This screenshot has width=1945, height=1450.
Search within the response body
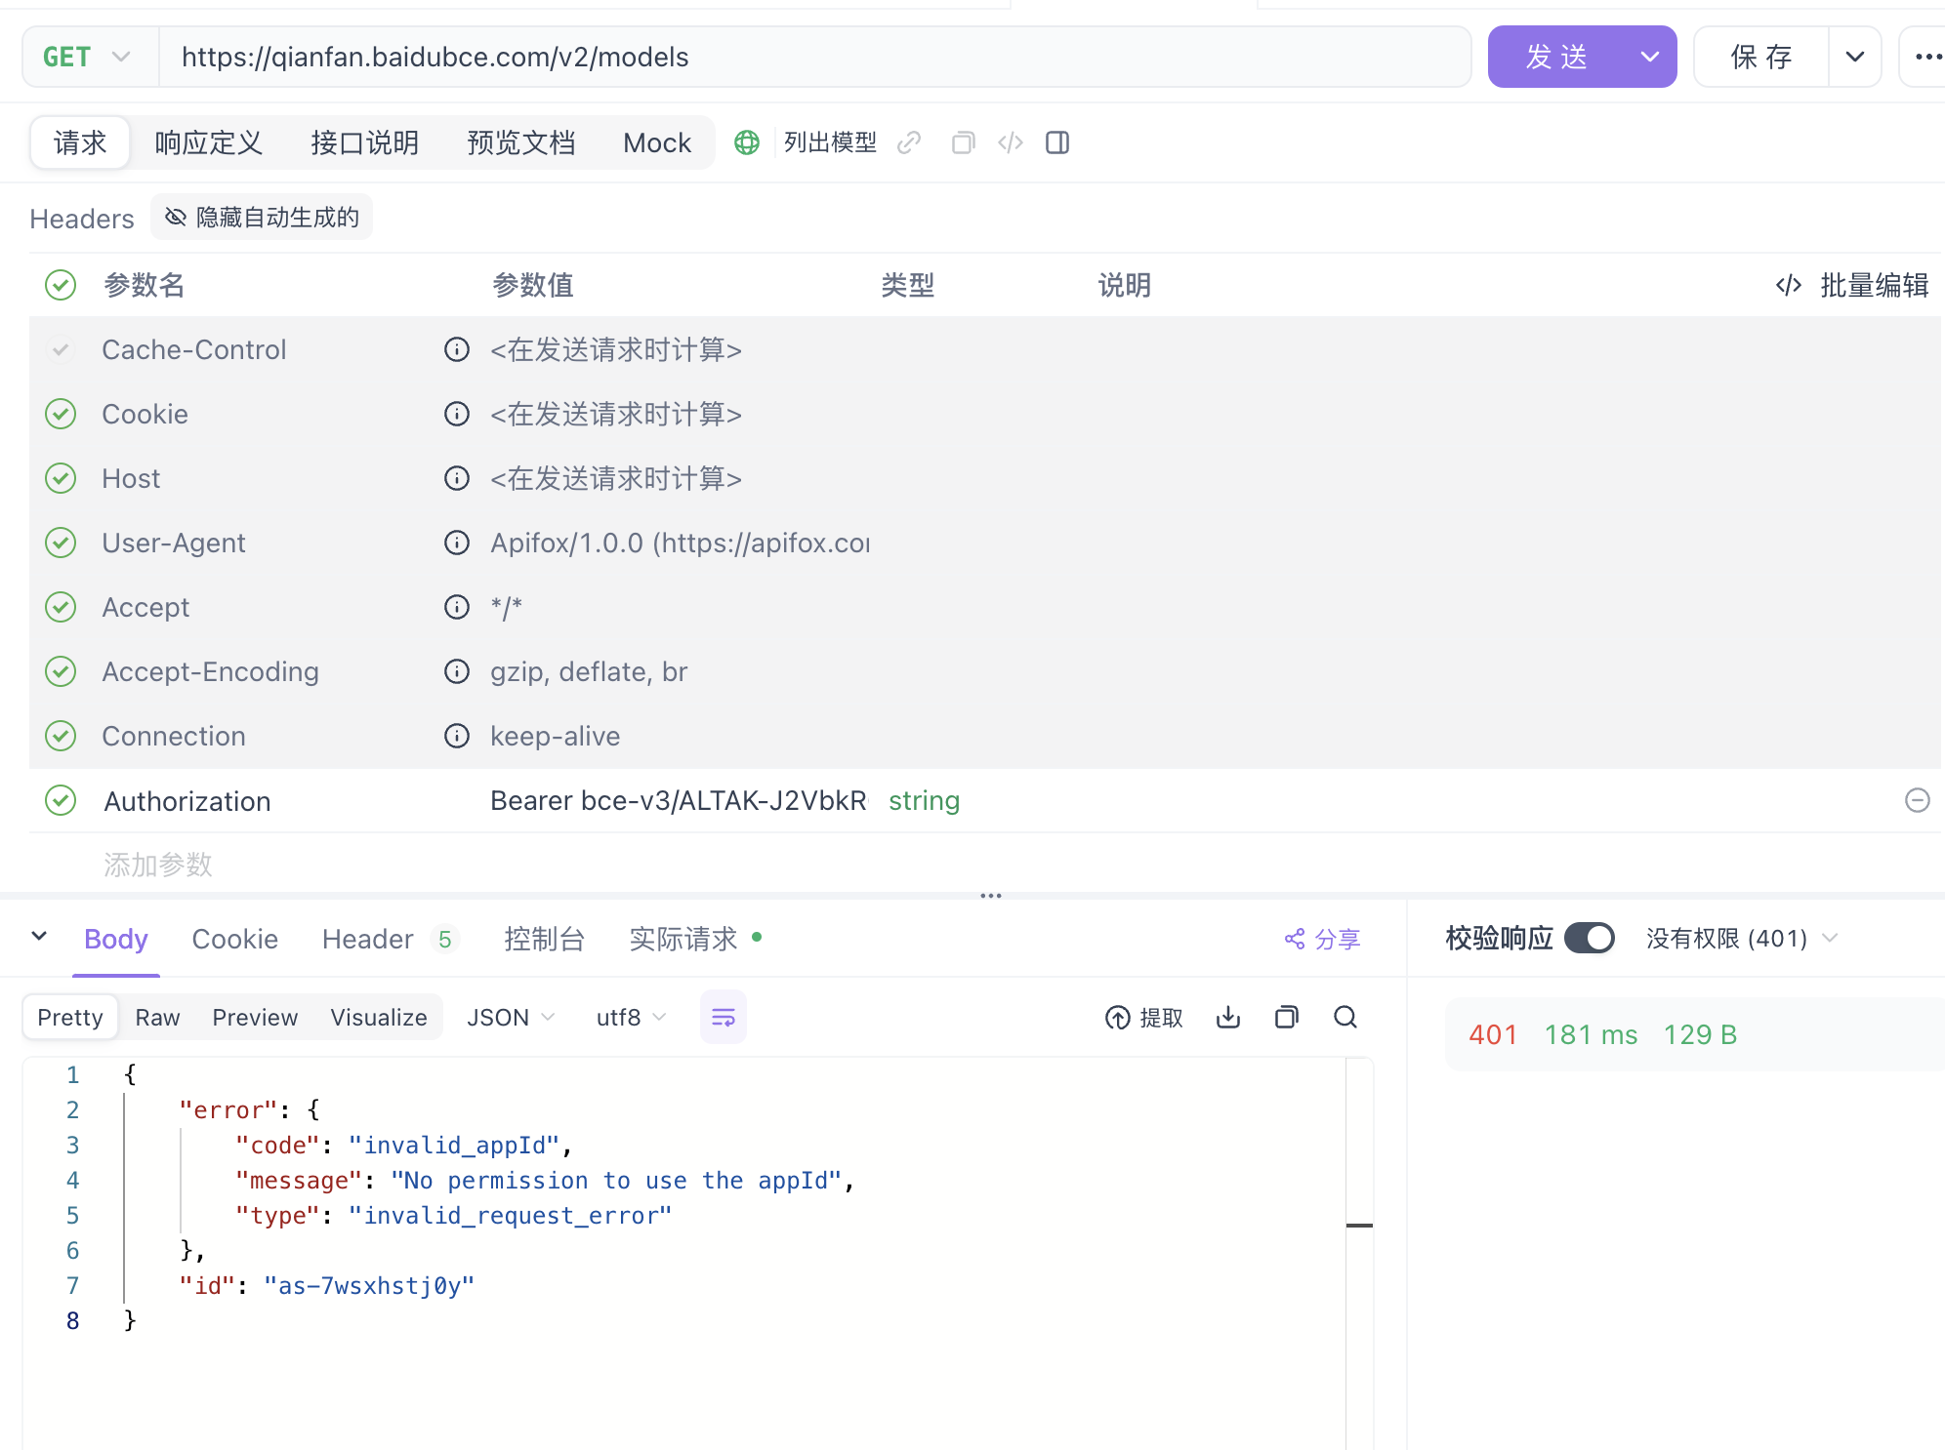coord(1345,1018)
